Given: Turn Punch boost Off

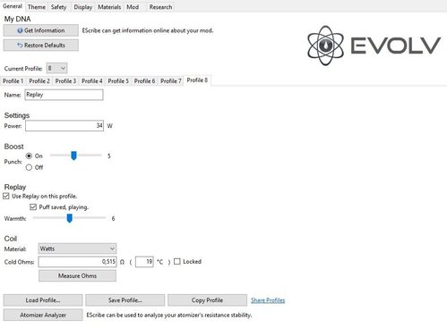Looking at the screenshot, I should pos(29,167).
